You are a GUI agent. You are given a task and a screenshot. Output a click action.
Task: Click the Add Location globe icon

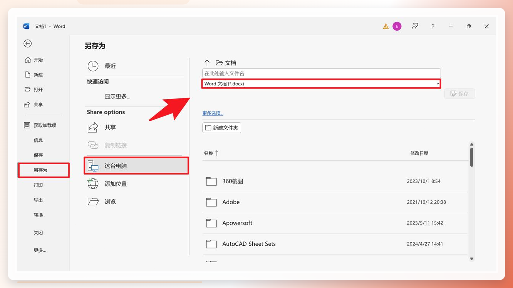pos(93,184)
